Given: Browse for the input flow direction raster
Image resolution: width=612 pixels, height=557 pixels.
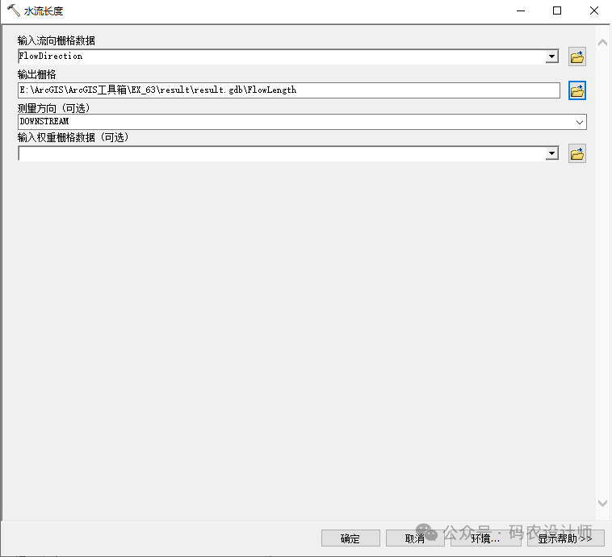Looking at the screenshot, I should pyautogui.click(x=576, y=57).
